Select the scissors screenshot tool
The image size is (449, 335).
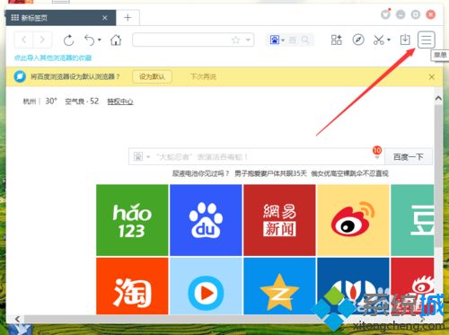tap(379, 40)
